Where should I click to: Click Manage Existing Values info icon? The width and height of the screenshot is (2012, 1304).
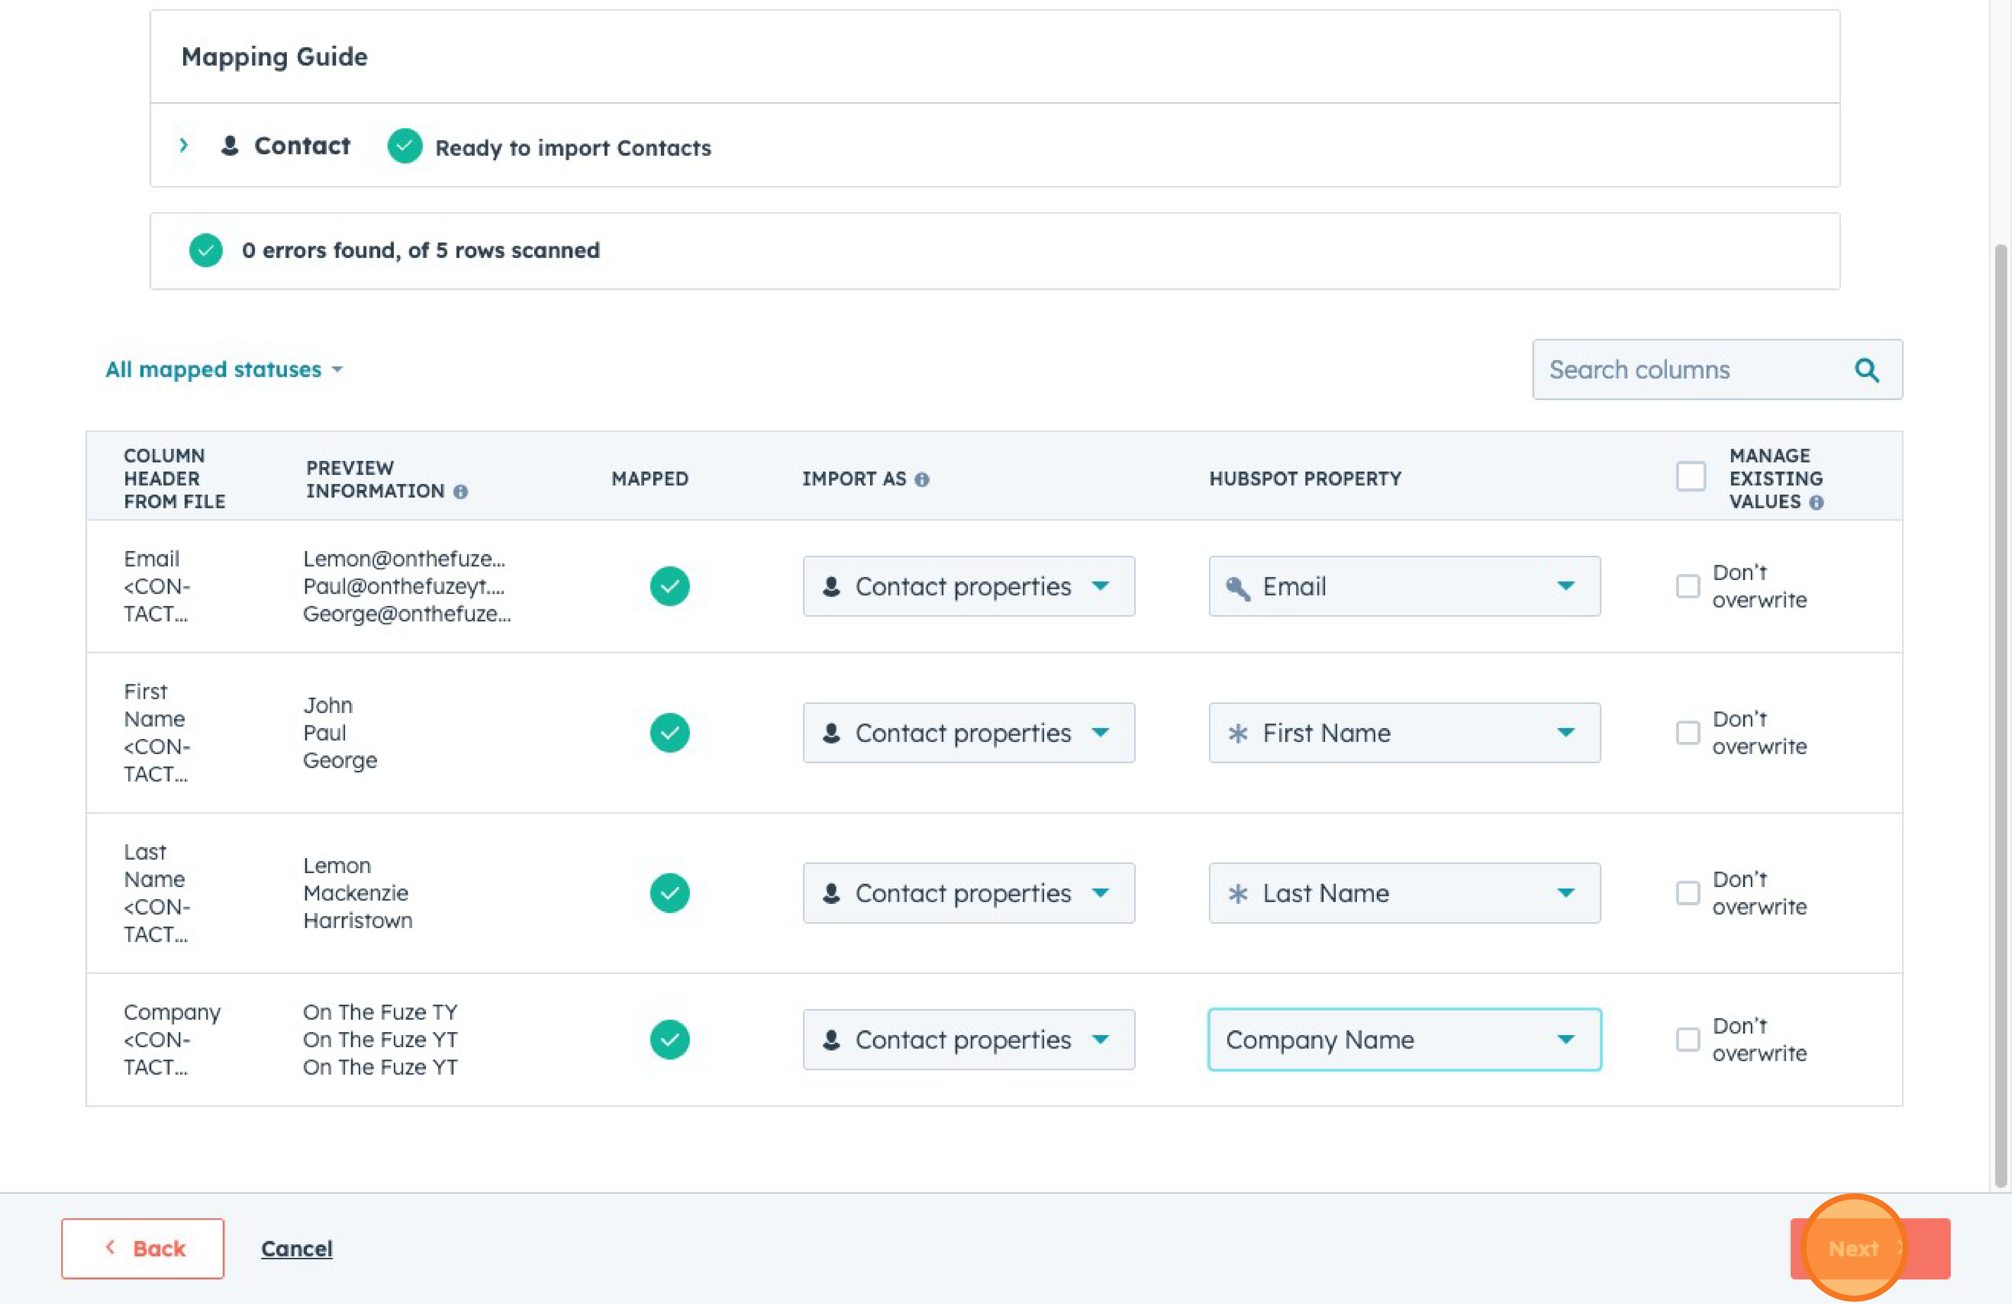point(1816,502)
